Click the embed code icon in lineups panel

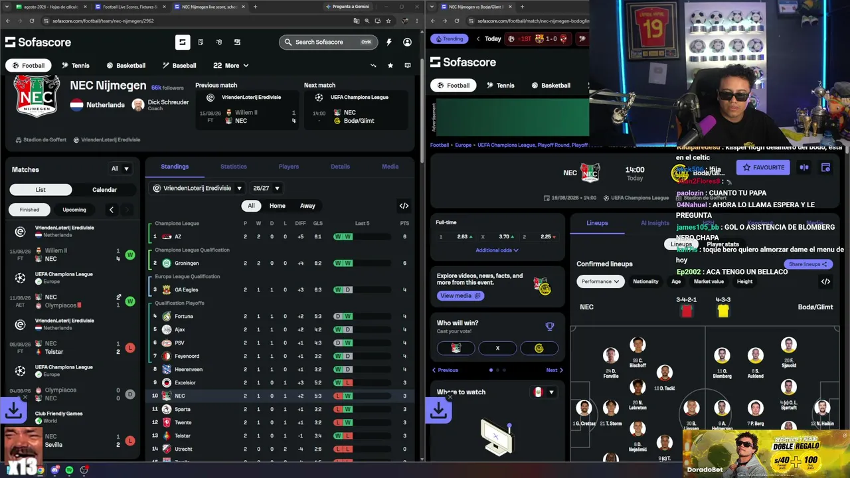point(825,281)
